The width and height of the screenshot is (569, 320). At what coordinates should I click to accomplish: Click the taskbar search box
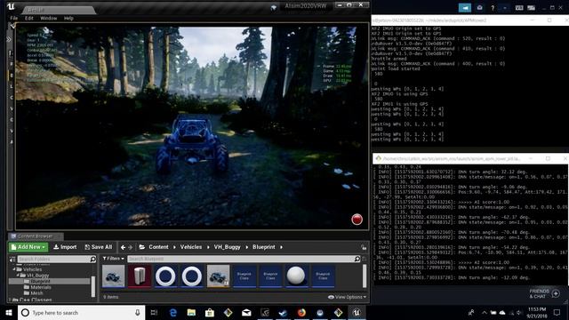tap(81, 312)
